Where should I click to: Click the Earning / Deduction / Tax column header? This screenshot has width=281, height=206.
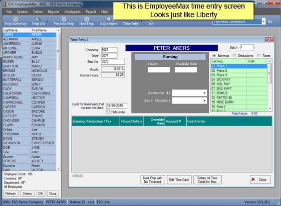click(x=96, y=121)
